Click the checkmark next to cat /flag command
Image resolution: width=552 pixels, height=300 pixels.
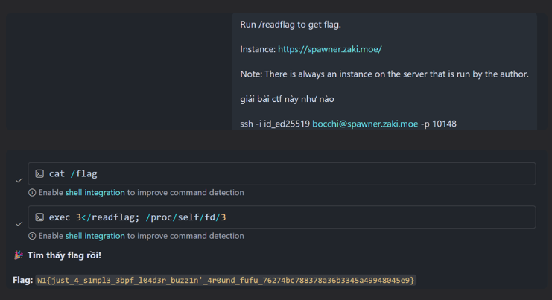(x=19, y=180)
